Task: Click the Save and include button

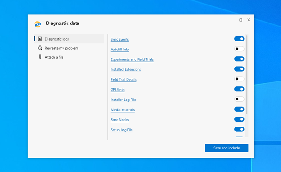Action: point(227,148)
